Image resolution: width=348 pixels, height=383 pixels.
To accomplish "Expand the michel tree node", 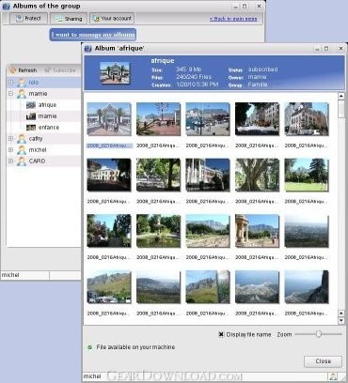I will click(10, 150).
